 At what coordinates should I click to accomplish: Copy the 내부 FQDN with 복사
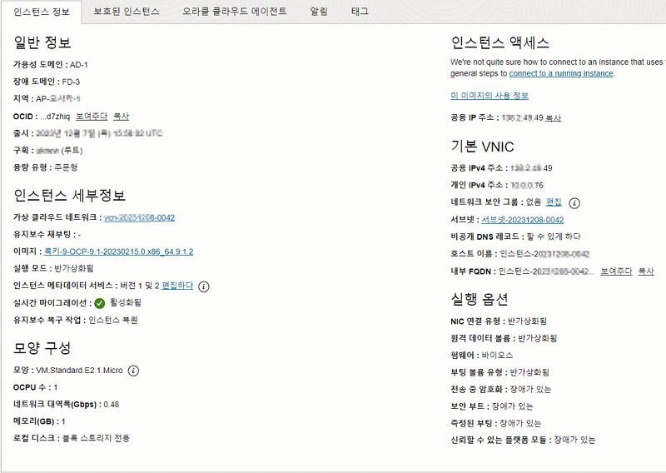tap(646, 271)
